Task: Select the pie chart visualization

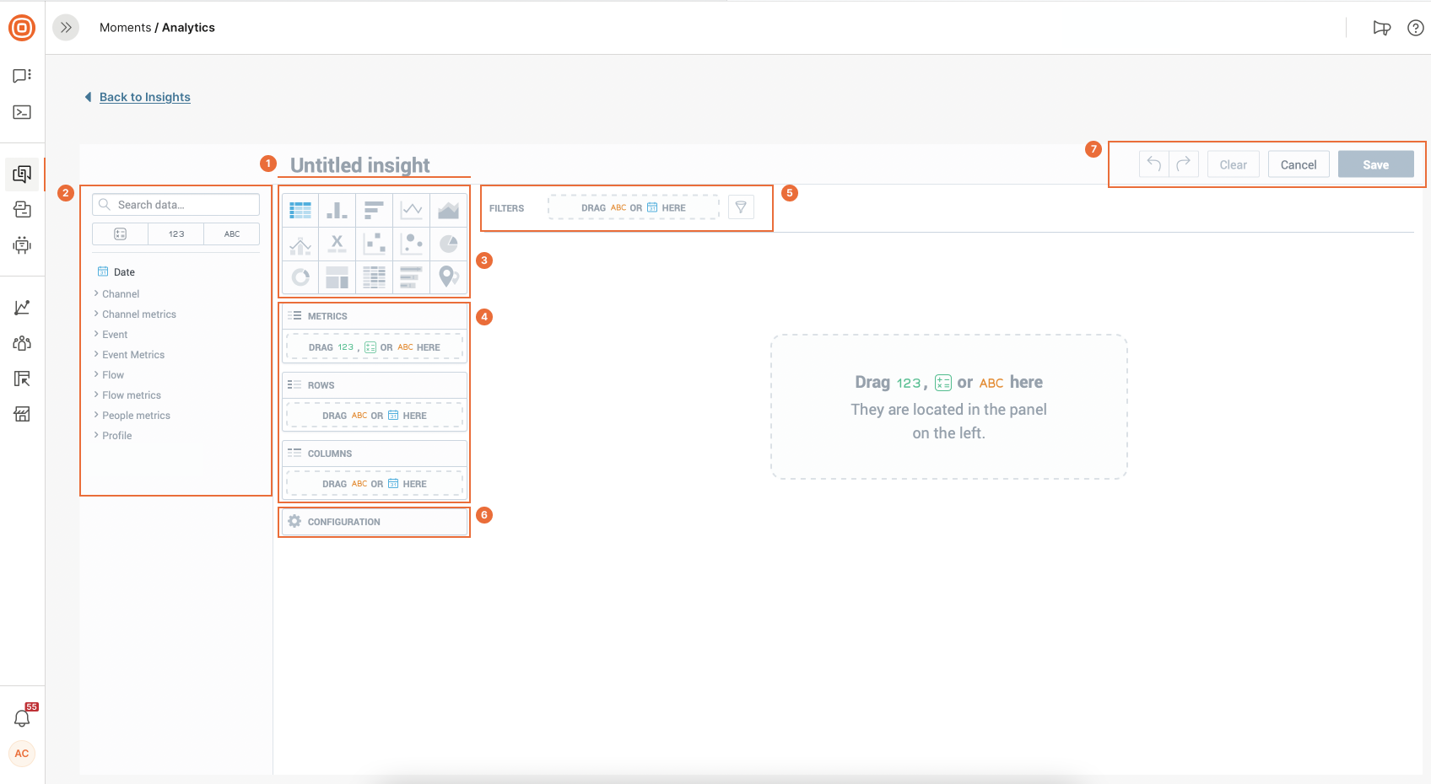Action: point(448,244)
